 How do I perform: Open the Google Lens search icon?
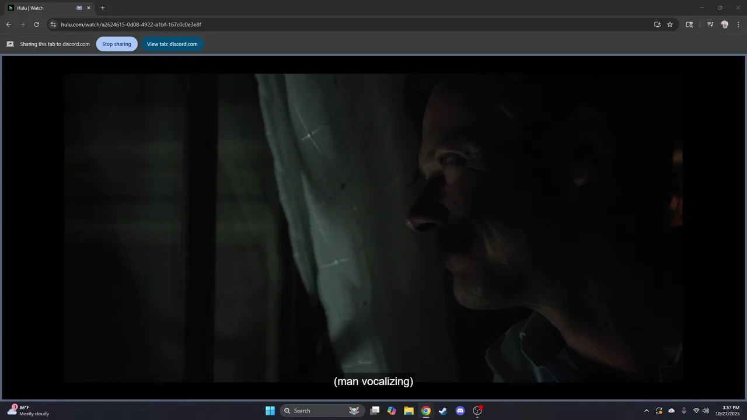689,24
